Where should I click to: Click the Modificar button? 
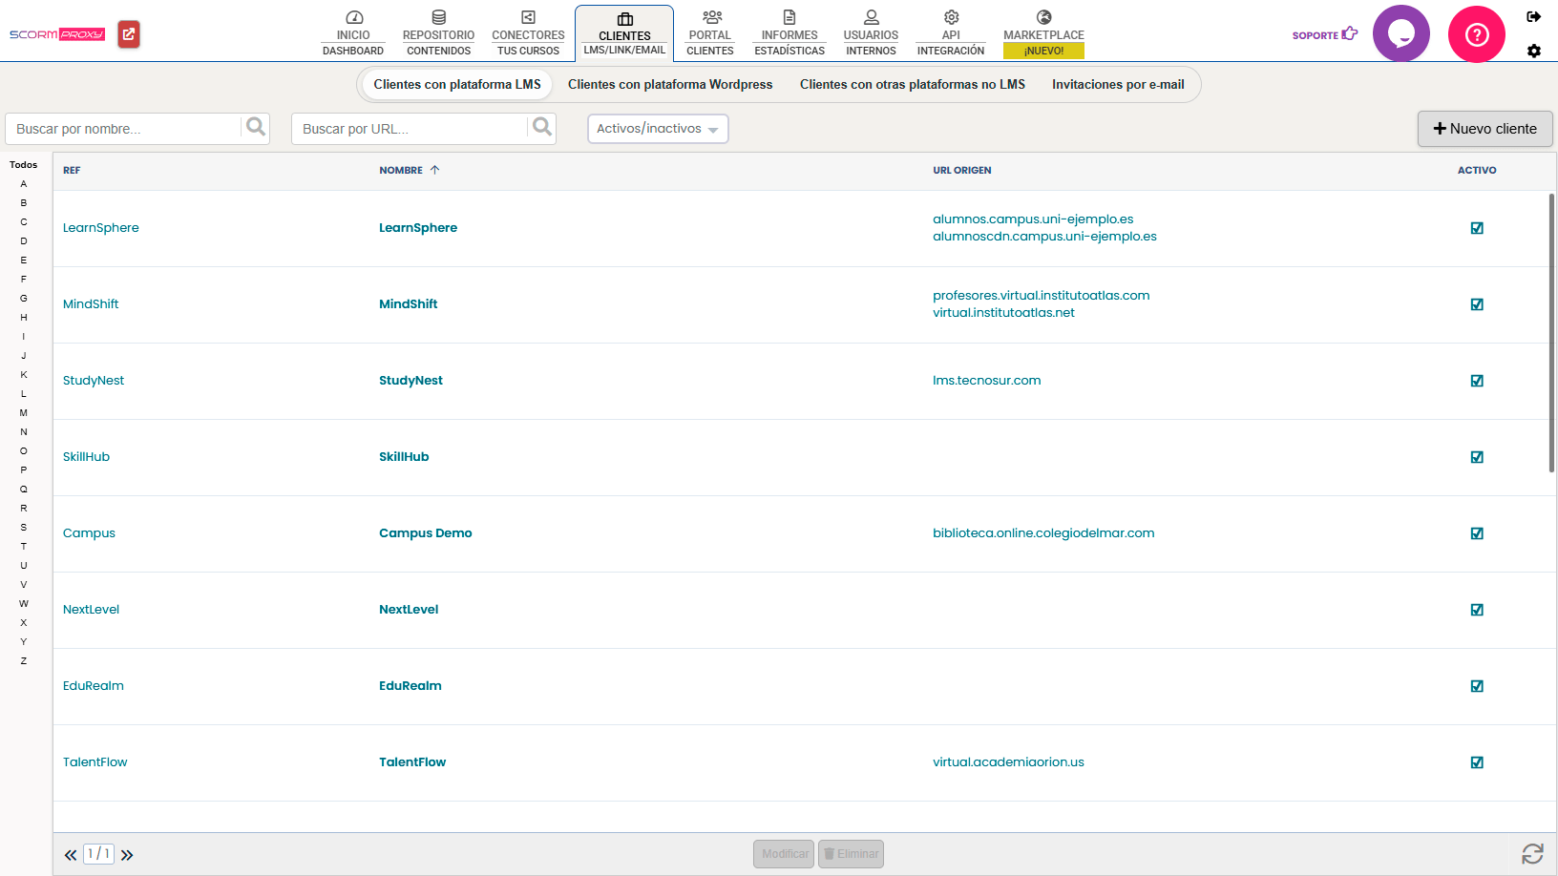coord(784,854)
